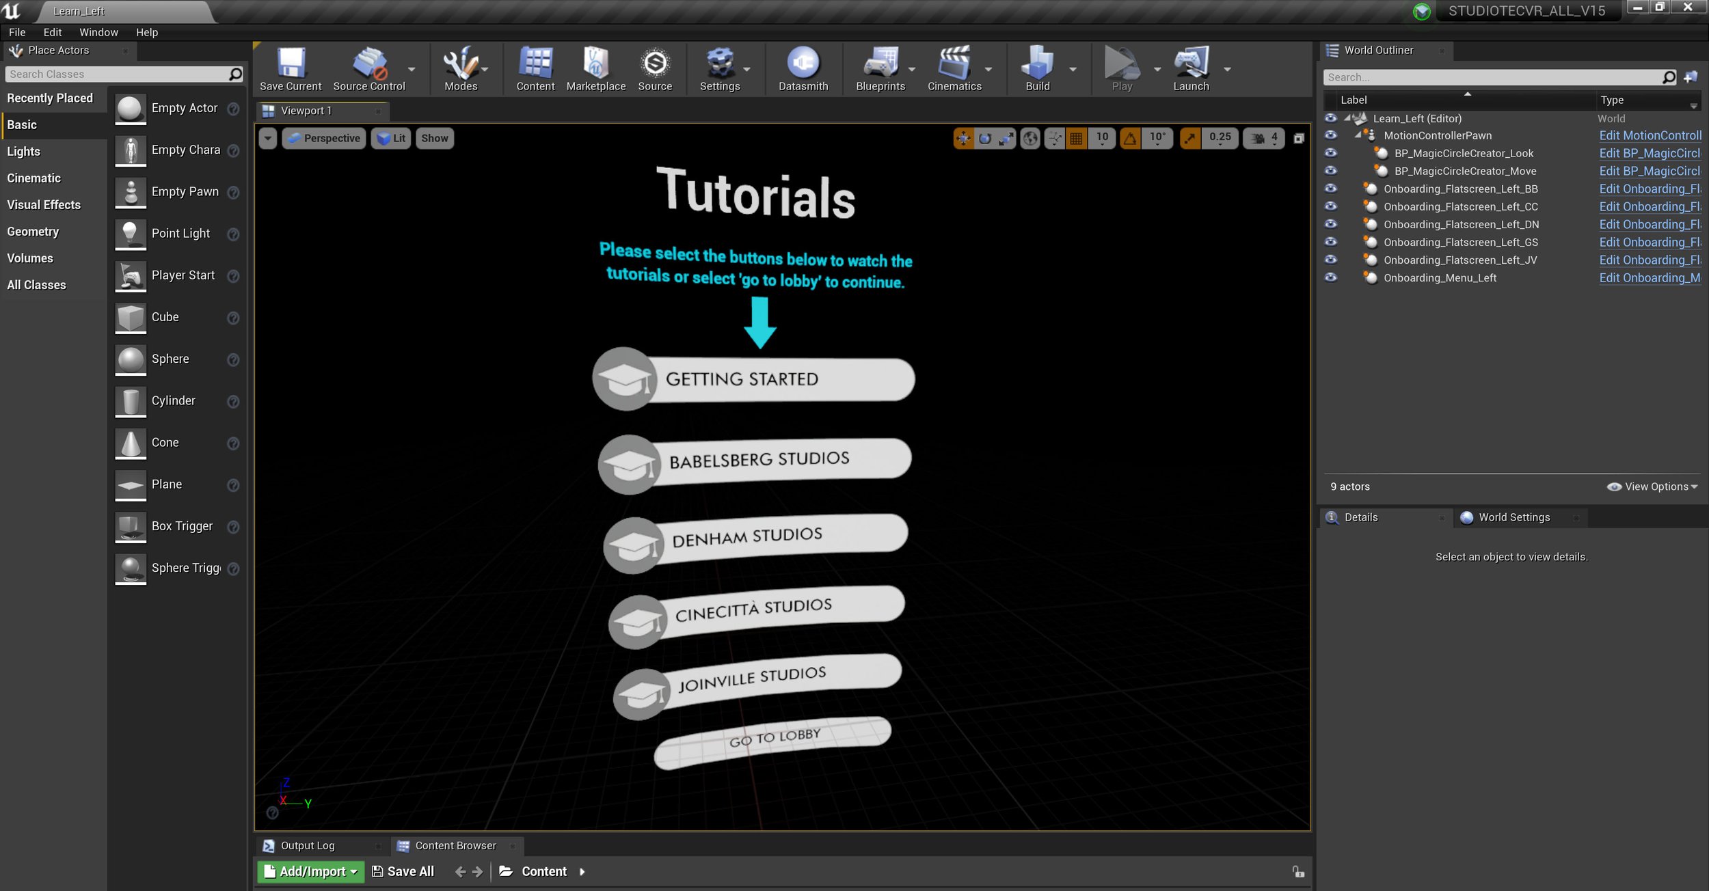Open the camera speed 4 dropdown
The image size is (1709, 891).
[1265, 139]
